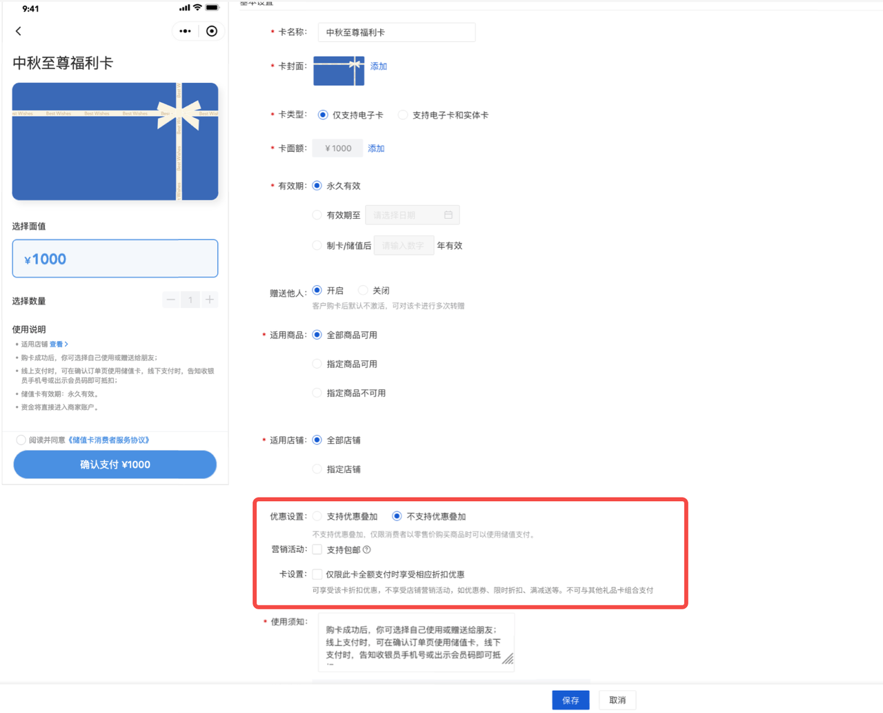Click the Wi-Fi icon in phone status bar

click(197, 8)
